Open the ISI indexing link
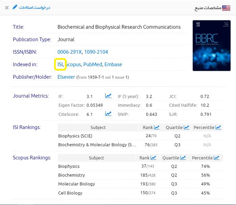The width and height of the screenshot is (236, 205). 60,64
